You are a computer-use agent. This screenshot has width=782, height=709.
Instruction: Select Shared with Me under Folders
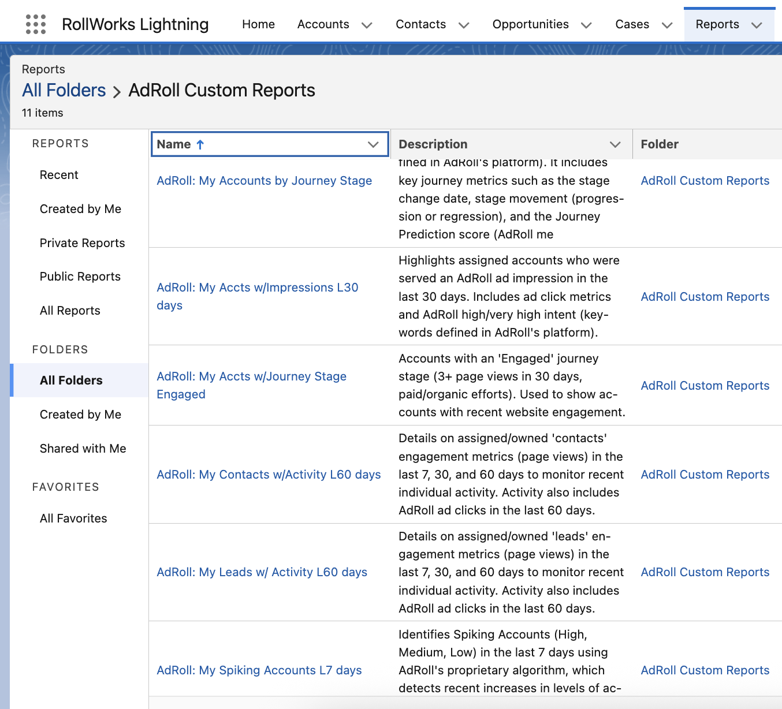[x=83, y=449]
